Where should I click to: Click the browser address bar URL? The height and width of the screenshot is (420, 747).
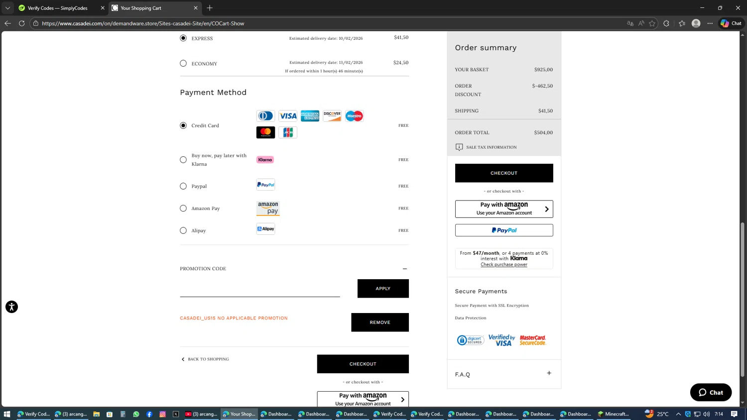(143, 23)
